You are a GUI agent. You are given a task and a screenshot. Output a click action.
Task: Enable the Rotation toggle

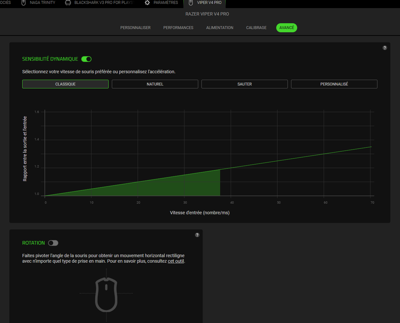53,243
